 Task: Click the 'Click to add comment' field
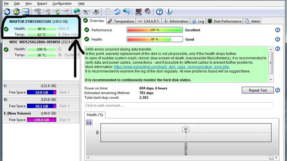[179, 106]
